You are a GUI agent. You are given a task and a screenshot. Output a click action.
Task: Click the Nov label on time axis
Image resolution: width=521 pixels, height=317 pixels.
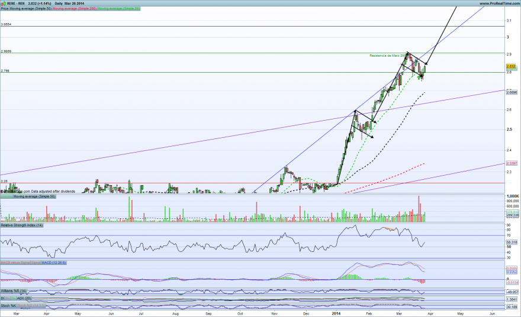pos(275,313)
